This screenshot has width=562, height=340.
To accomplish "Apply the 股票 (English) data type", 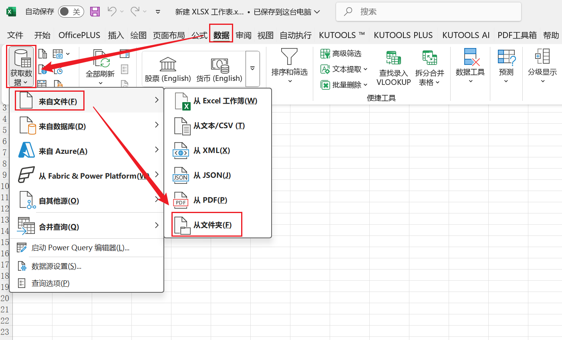I will (x=168, y=68).
